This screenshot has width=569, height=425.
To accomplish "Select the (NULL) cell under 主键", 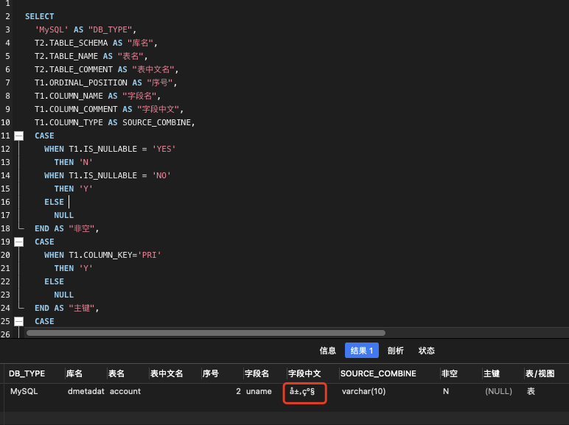I will (498, 391).
